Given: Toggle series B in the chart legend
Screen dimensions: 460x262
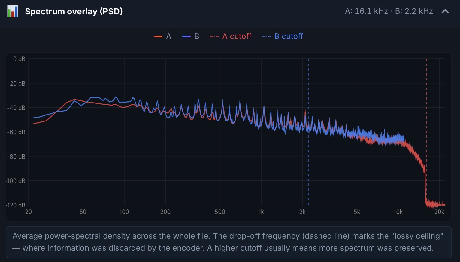Looking at the screenshot, I should click(191, 36).
